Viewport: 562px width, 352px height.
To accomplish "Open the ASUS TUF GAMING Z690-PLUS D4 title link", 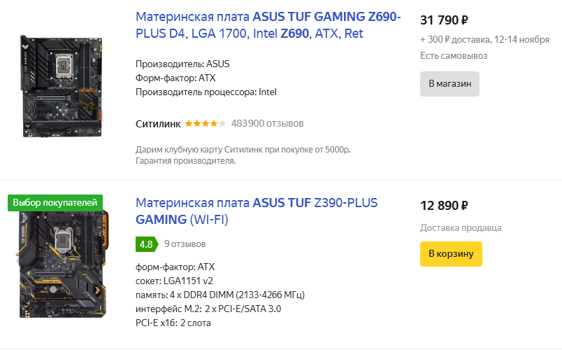I will click(x=268, y=24).
